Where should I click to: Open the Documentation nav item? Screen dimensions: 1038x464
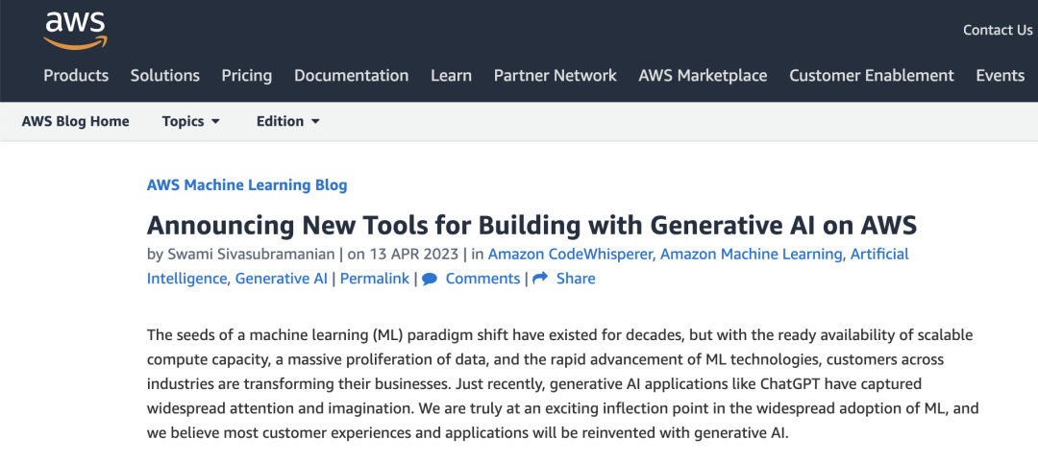tap(351, 75)
